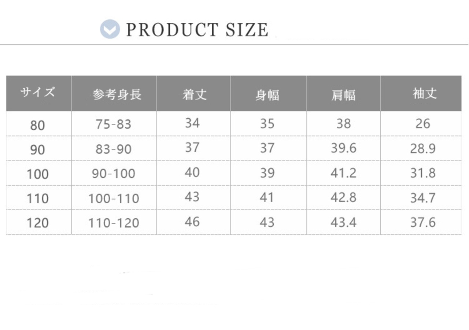Image resolution: width=469 pixels, height=330 pixels.
Task: Click the 83-90 reference height cell
Action: 113,149
